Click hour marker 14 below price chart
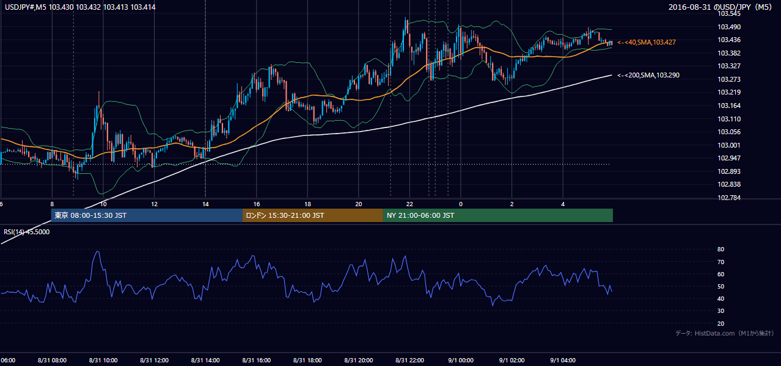Image resolution: width=781 pixels, height=366 pixels. click(205, 204)
